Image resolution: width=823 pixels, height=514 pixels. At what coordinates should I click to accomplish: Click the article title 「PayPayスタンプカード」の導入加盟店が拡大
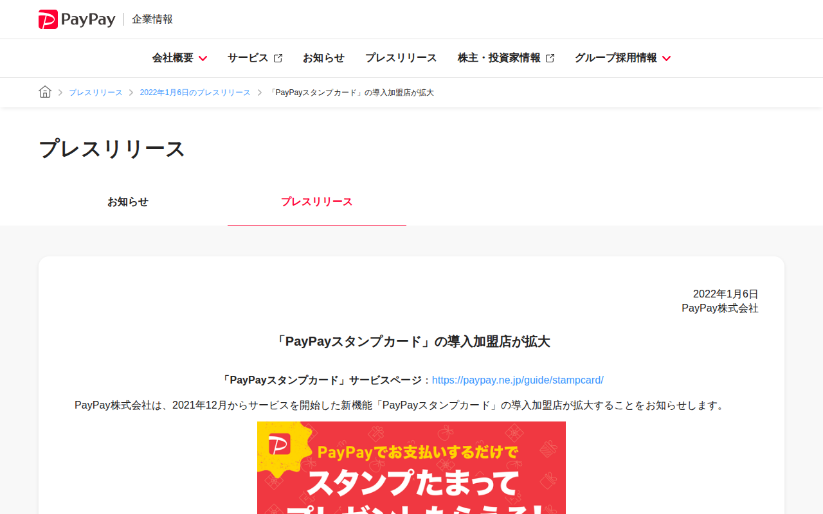pos(411,341)
